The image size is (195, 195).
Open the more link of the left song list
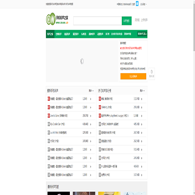(x=91, y=90)
